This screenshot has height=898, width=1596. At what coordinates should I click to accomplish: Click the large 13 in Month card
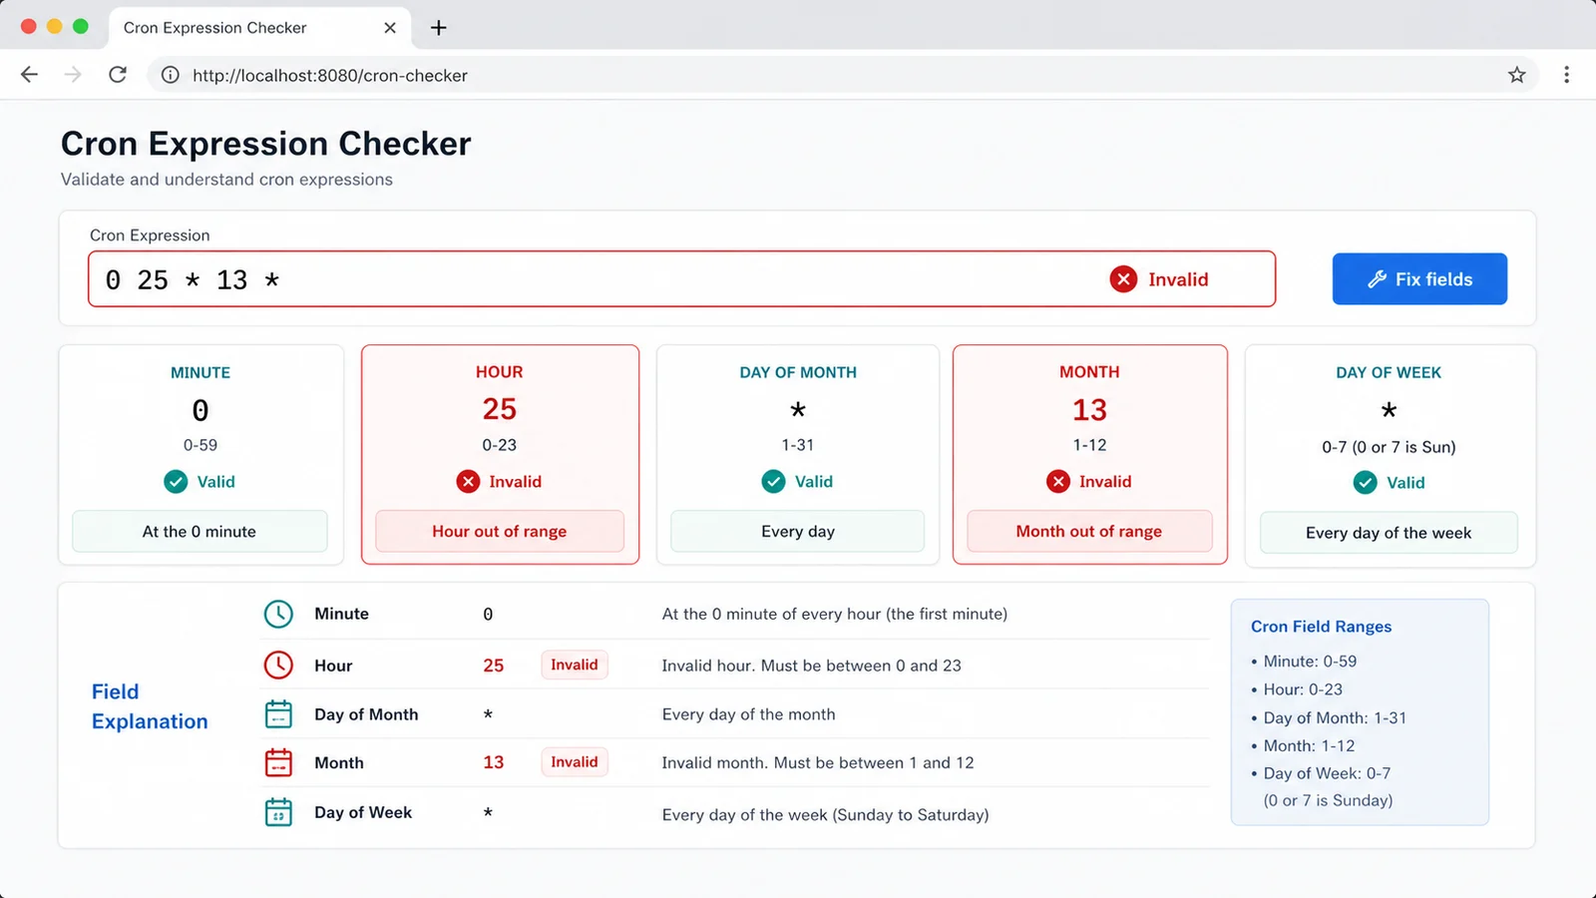[x=1089, y=410]
